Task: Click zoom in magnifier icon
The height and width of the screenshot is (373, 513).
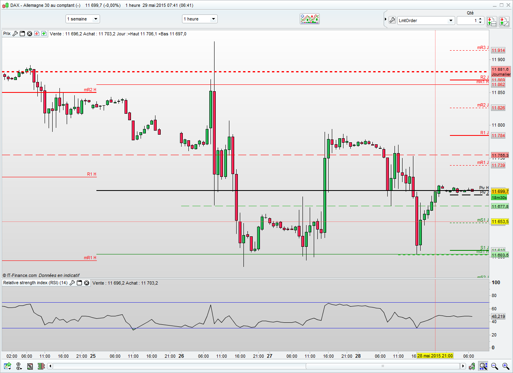Action: 505,366
